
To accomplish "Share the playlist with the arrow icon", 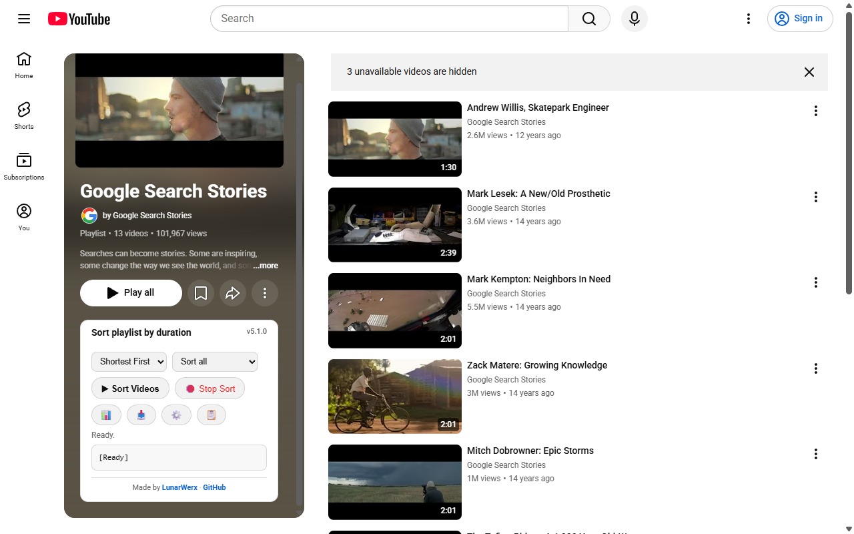I will click(x=233, y=293).
